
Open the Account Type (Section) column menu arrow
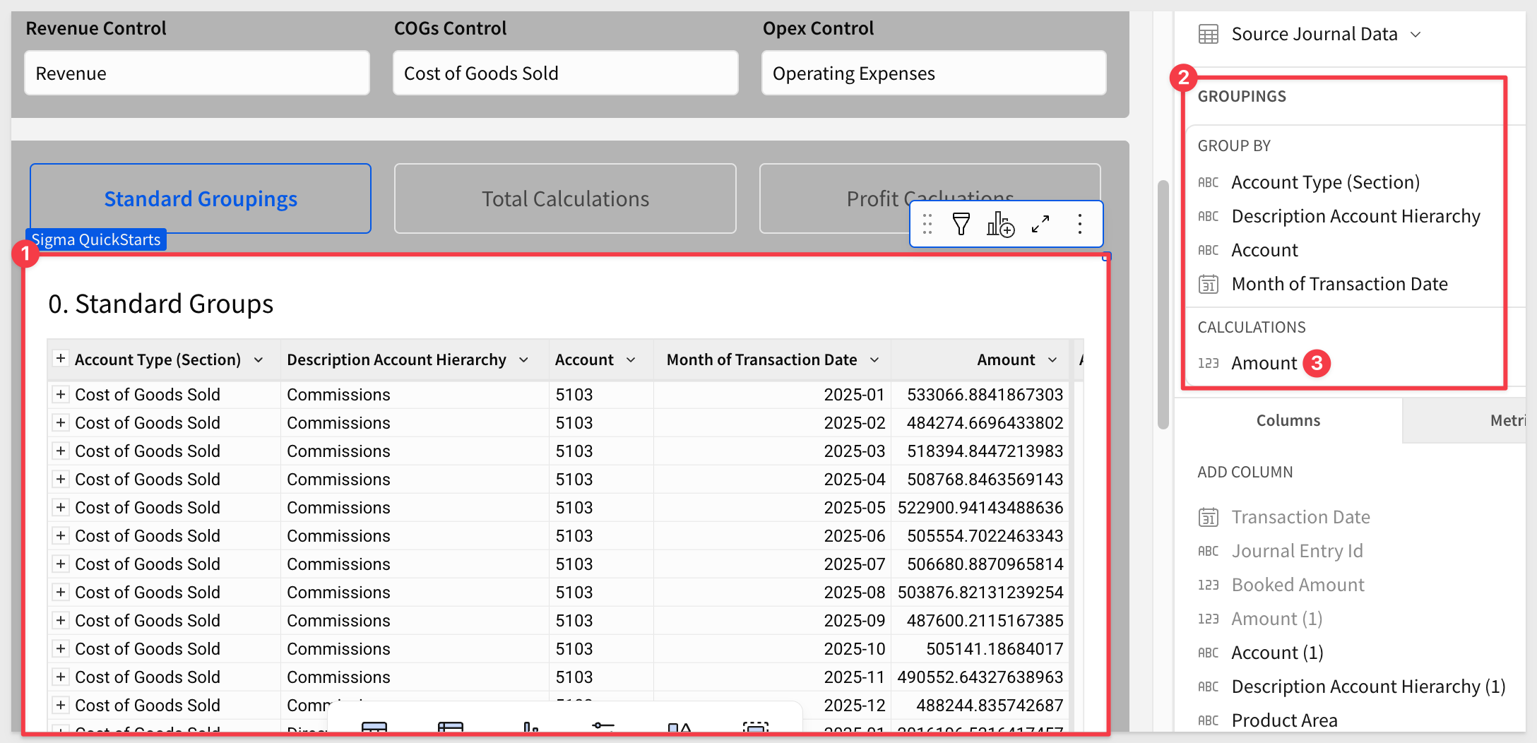259,360
